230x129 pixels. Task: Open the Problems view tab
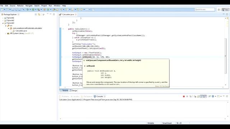(64, 96)
